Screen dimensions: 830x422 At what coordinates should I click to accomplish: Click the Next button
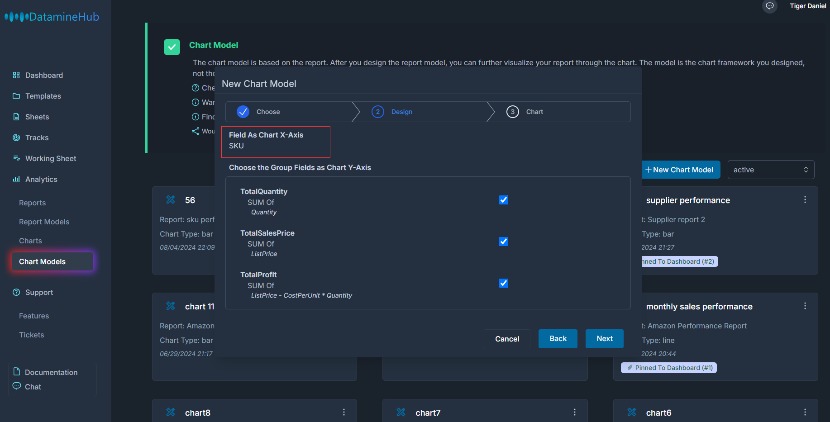(605, 339)
